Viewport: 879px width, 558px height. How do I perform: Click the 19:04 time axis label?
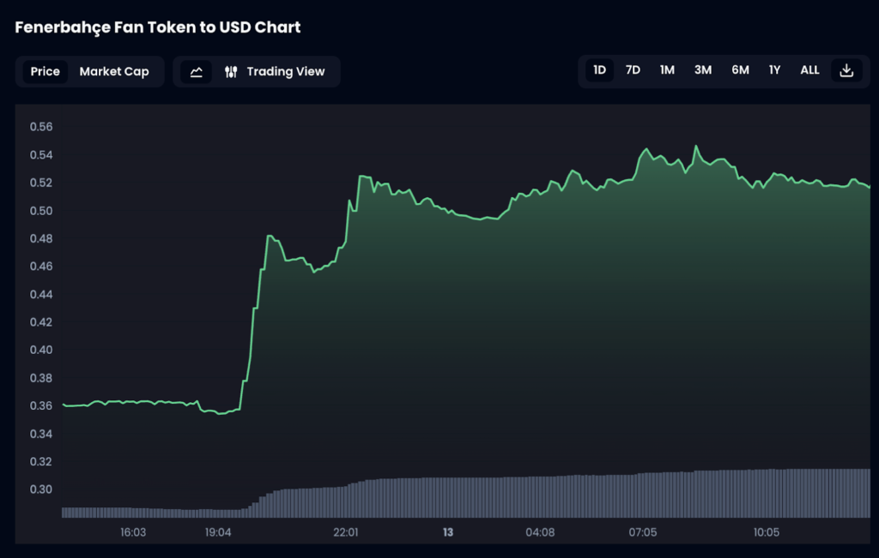pos(218,532)
